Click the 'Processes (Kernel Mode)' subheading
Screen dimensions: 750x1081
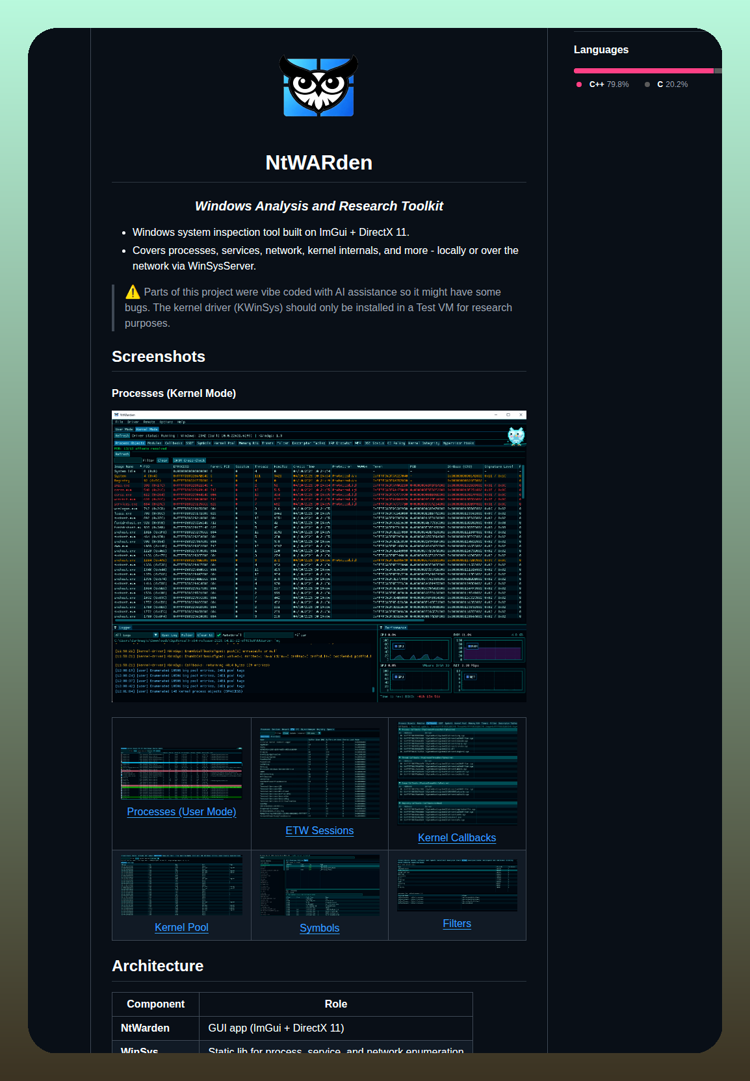click(x=174, y=393)
